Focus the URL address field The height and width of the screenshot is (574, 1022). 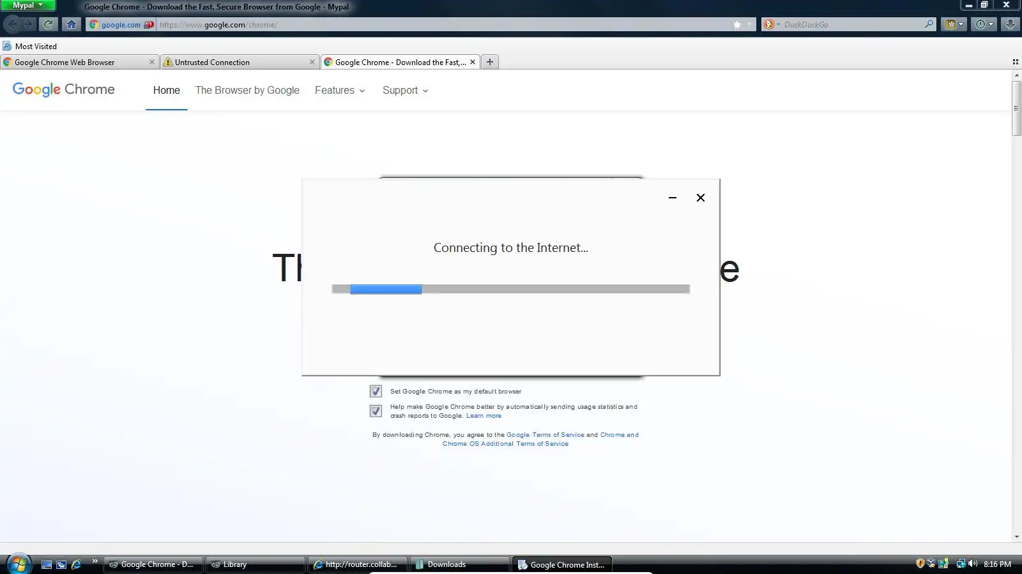click(x=441, y=25)
